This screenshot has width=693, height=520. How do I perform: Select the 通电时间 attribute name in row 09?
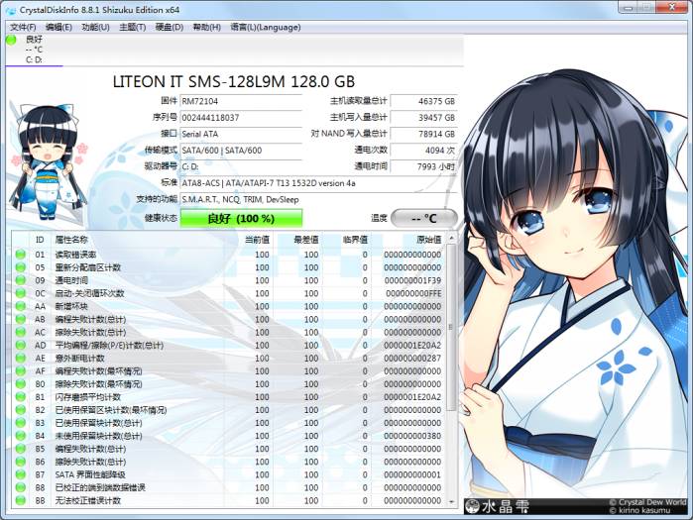pos(71,280)
